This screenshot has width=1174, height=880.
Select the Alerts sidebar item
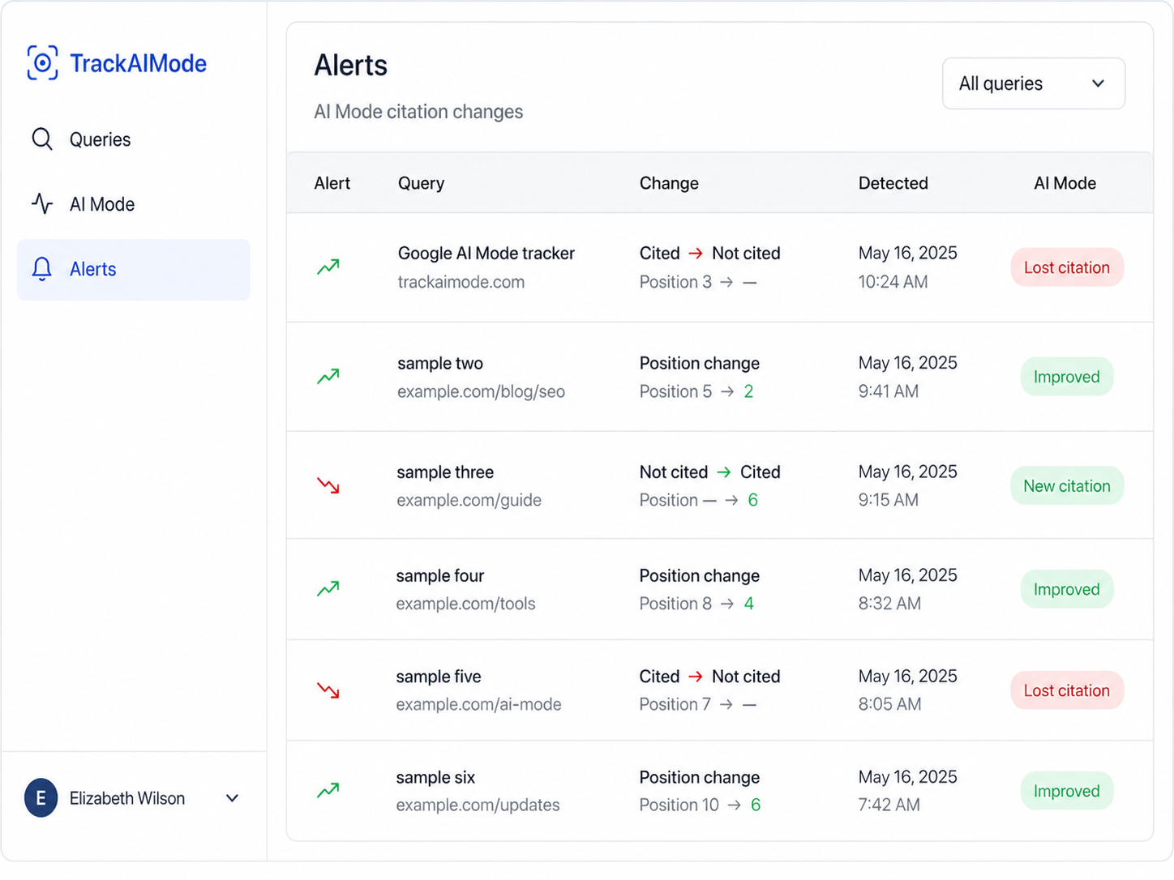(x=134, y=269)
